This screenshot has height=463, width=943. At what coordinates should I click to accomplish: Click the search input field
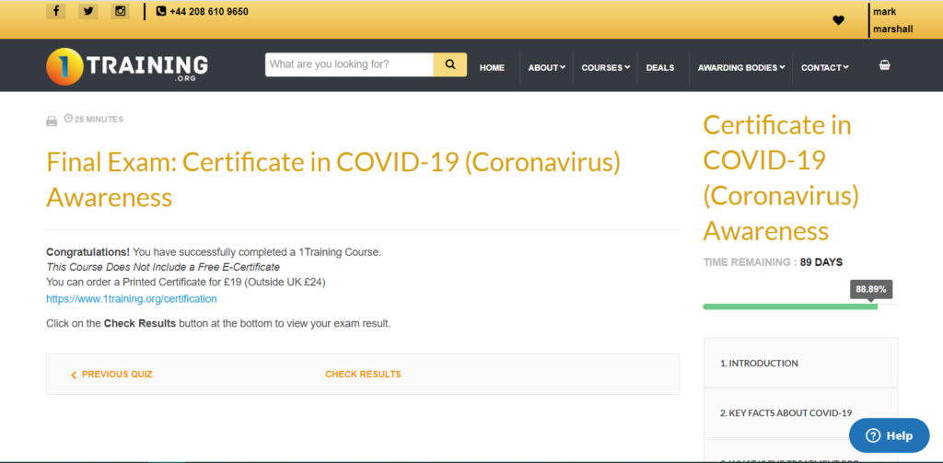tap(349, 64)
